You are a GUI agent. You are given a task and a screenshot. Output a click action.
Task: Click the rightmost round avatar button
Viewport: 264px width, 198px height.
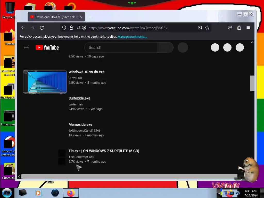[x=240, y=47]
